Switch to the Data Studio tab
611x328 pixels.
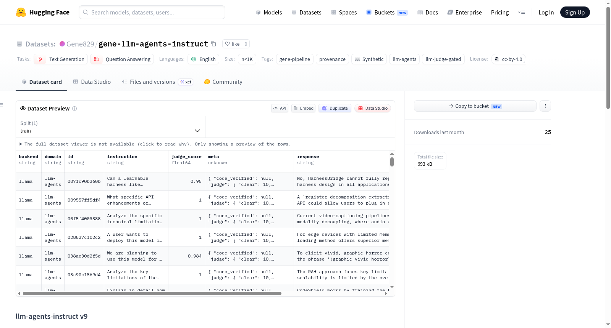[x=92, y=82]
